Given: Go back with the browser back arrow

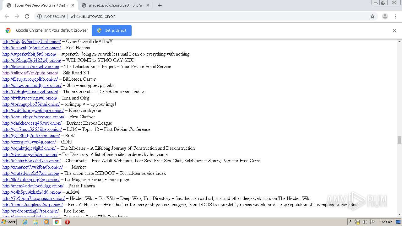Looking at the screenshot, I should [7, 16].
